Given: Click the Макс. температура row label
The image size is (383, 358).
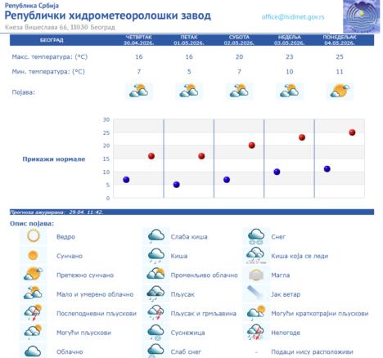Looking at the screenshot, I should pyautogui.click(x=50, y=57).
